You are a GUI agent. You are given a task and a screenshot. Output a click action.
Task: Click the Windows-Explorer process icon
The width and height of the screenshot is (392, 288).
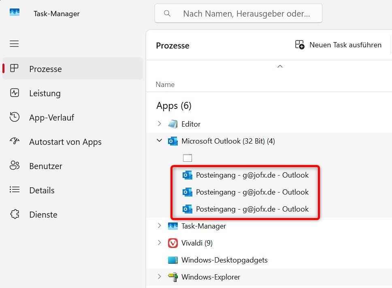173,277
